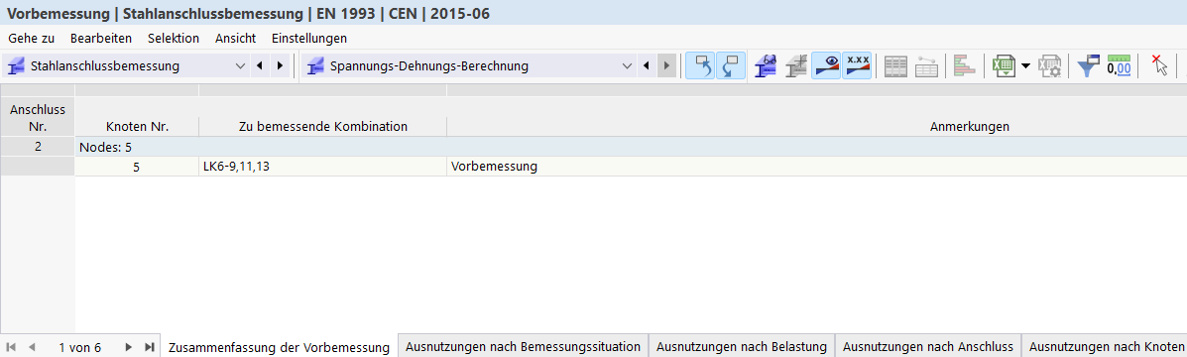This screenshot has height=357, width=1187.
Task: Open Stahlanschlussbemessung dropdown
Action: (241, 65)
